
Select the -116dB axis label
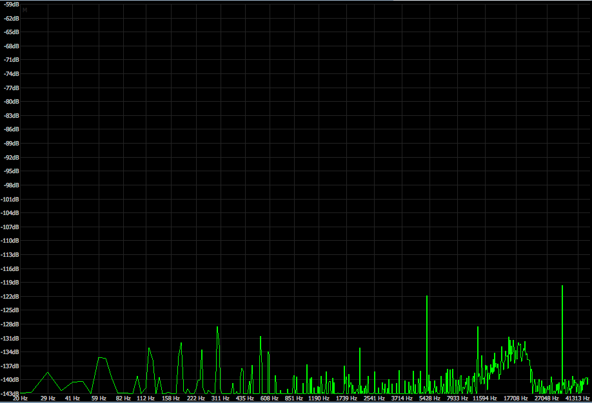coord(10,269)
